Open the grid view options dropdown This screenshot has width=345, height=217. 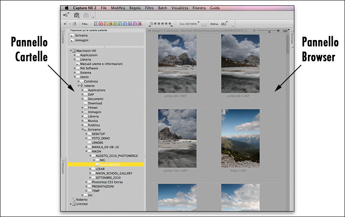(286, 31)
